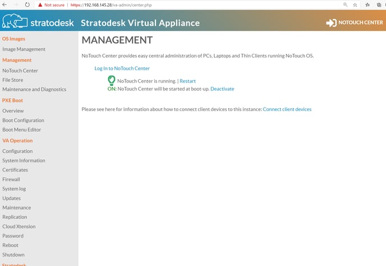Bookmark this page with the star icon

(355, 4)
